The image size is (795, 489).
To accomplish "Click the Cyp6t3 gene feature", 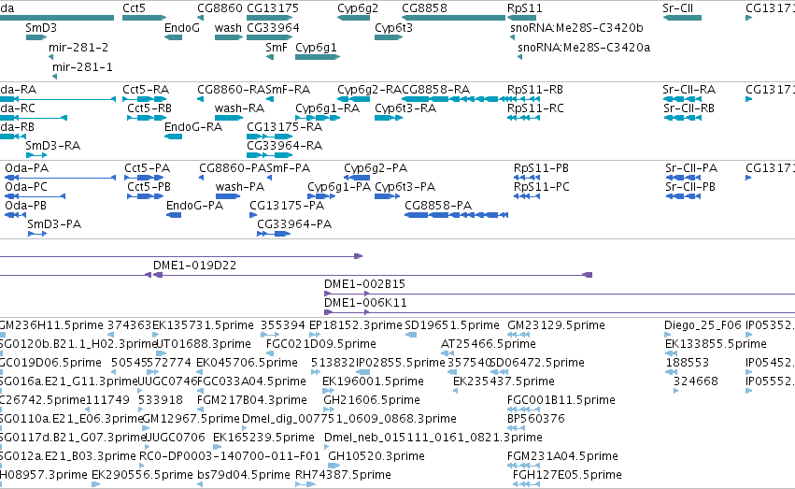I will [389, 37].
